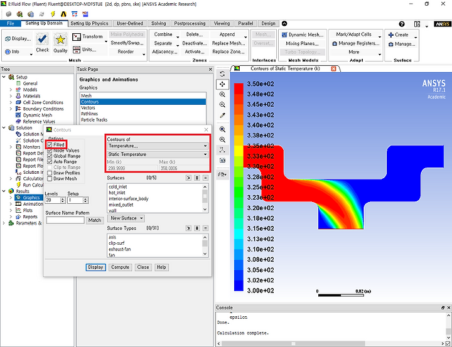Adjust the Levels spinner arrows
452x347 pixels.
[x=63, y=200]
